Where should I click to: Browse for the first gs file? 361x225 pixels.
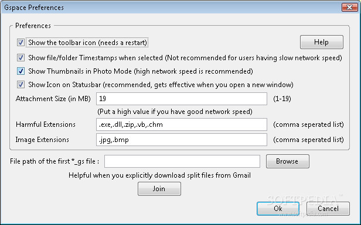(x=288, y=161)
